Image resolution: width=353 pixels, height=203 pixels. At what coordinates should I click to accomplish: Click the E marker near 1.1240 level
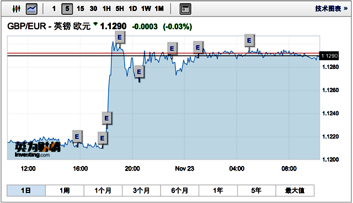(x=106, y=118)
